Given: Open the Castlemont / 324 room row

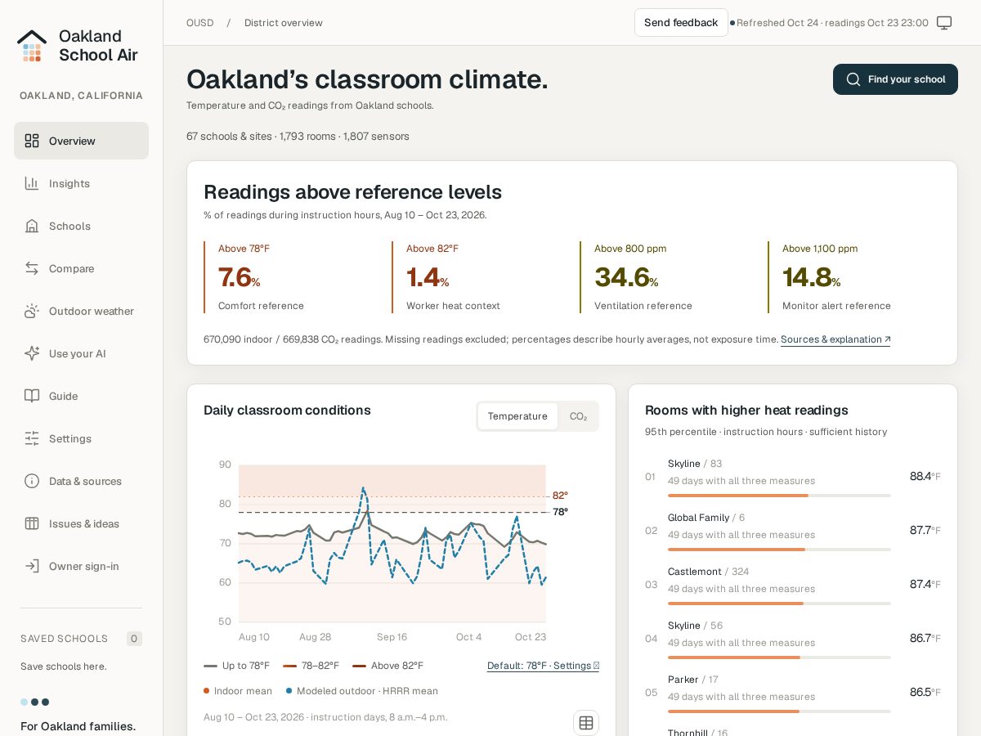Looking at the screenshot, I should (x=793, y=585).
